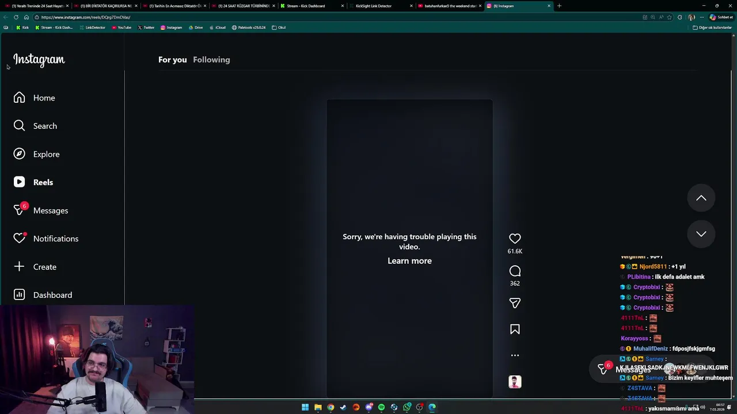Switch to the Following tab
The height and width of the screenshot is (414, 737).
click(211, 60)
